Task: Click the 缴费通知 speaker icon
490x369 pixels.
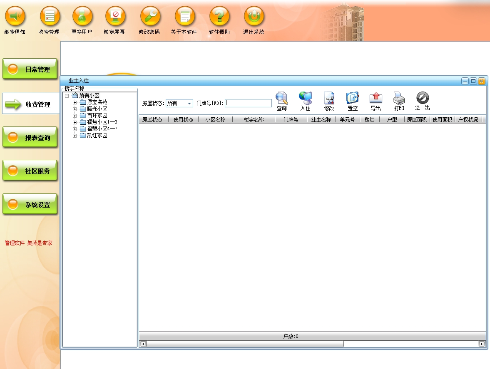Action: tap(15, 17)
